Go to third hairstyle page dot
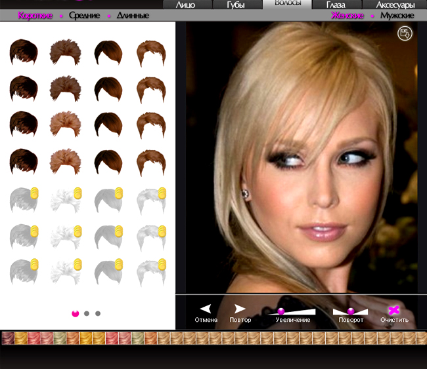This screenshot has height=369, width=427. pos(98,313)
